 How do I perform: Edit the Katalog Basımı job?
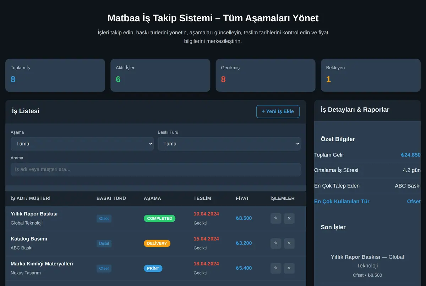[x=276, y=243]
